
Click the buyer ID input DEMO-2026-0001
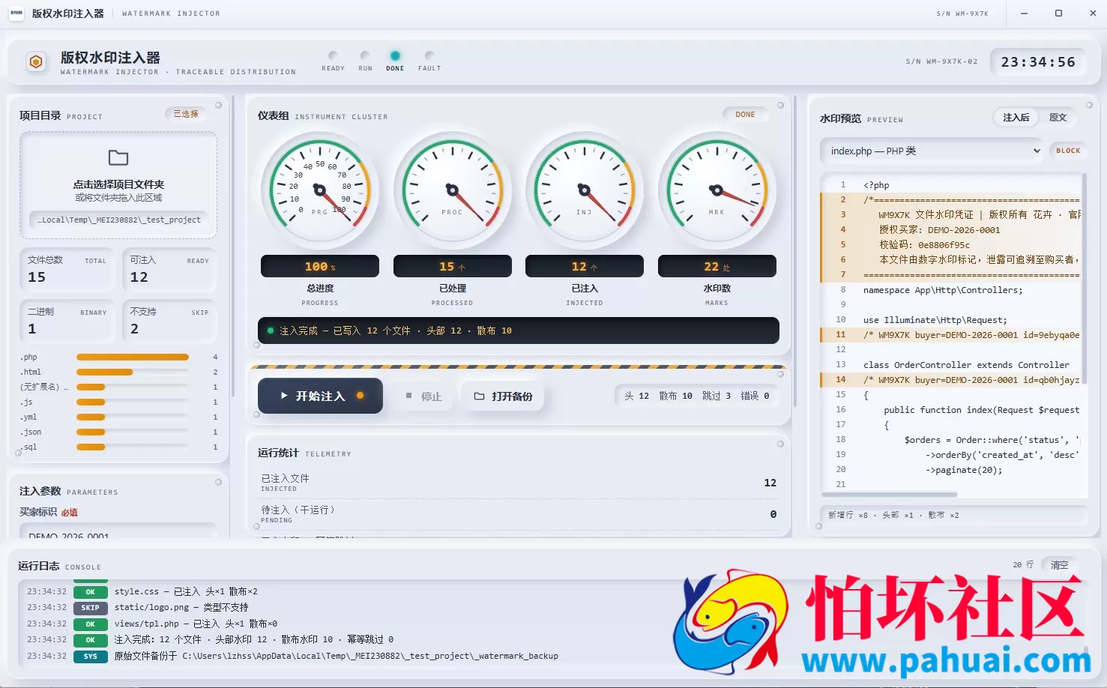[x=118, y=531]
